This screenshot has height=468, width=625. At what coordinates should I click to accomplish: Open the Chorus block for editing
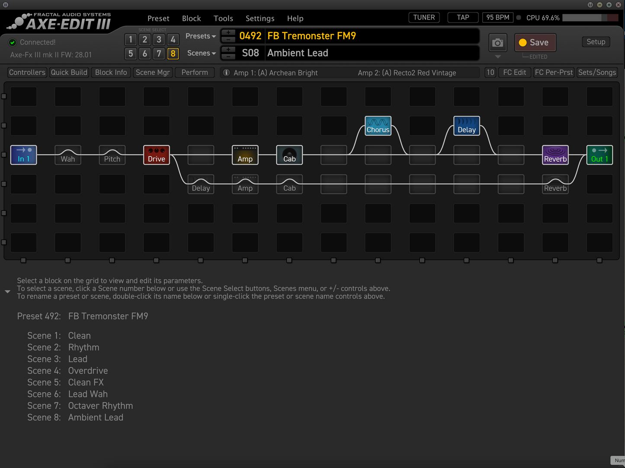(x=378, y=125)
